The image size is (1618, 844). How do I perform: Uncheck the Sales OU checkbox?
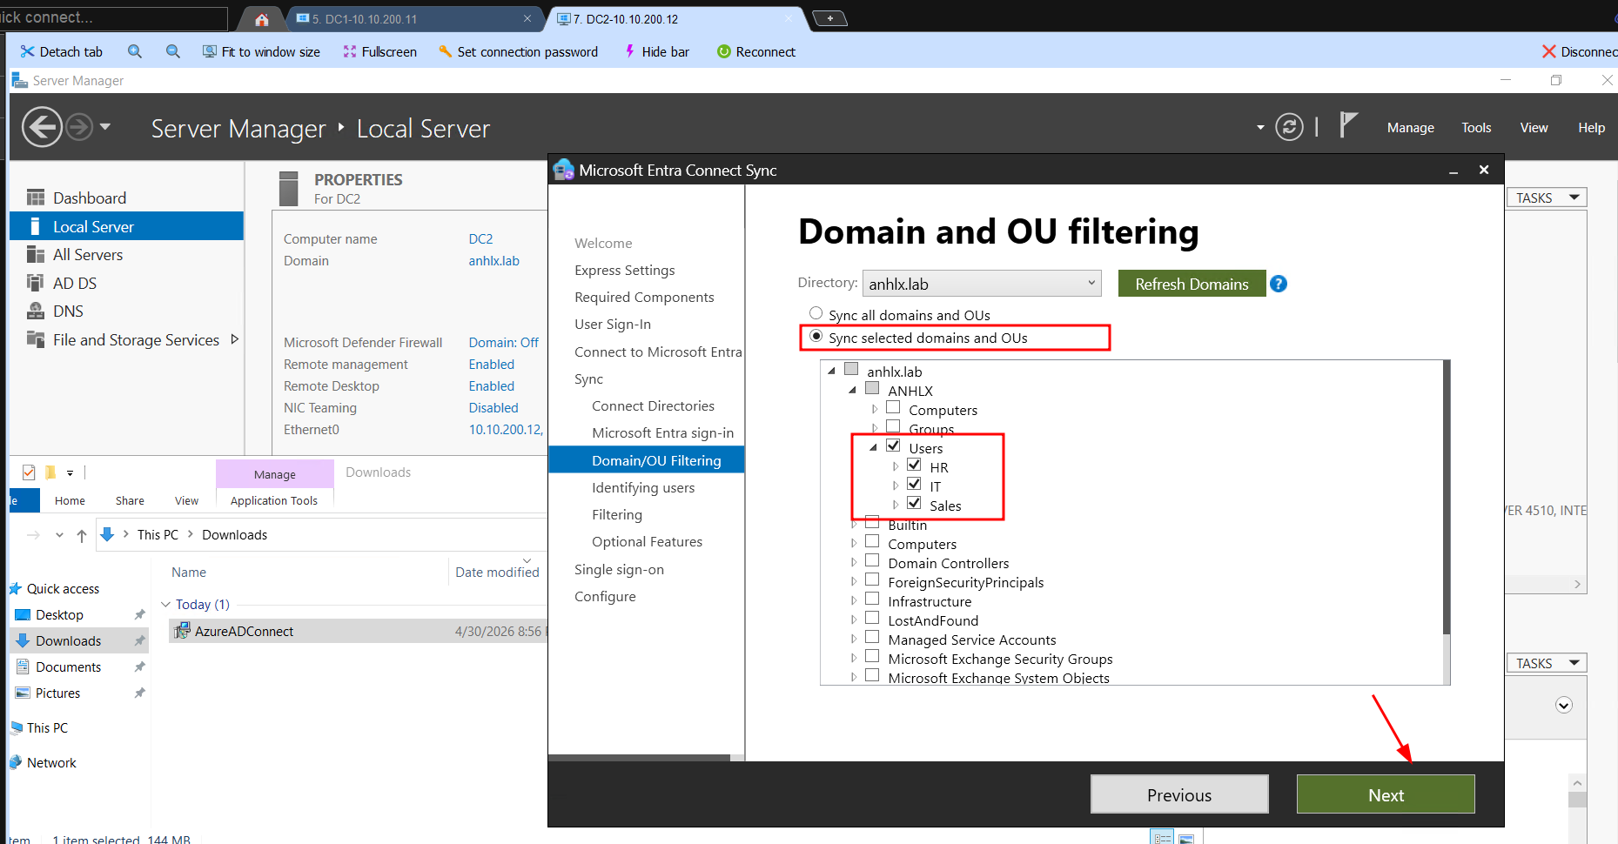[x=914, y=503]
